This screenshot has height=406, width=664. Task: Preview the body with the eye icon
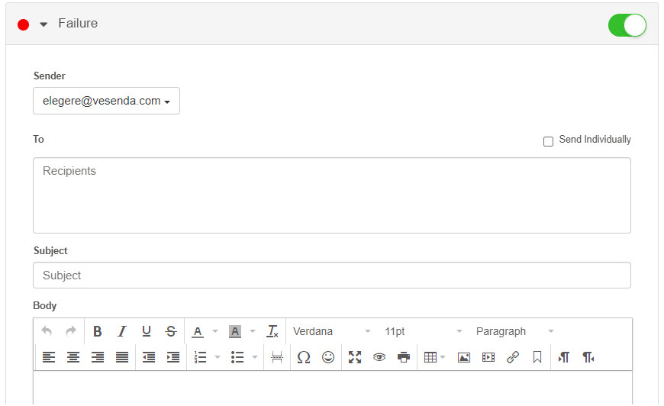(x=379, y=357)
